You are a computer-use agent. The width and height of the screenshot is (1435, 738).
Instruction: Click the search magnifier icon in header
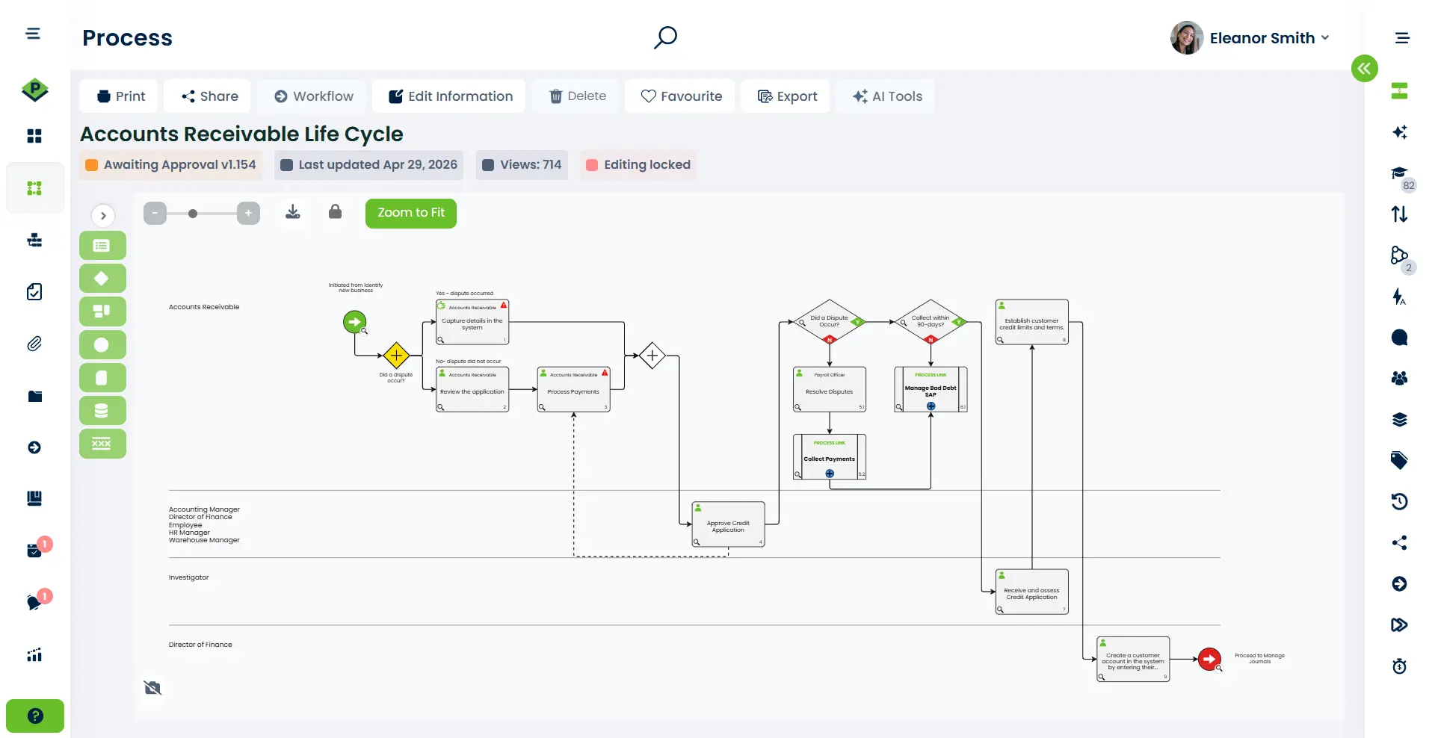click(664, 37)
